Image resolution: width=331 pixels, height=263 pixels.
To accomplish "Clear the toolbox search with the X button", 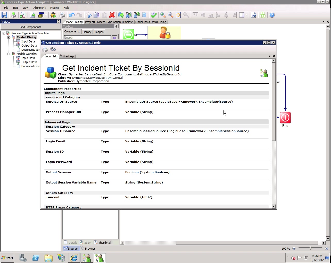I will pos(114,38).
